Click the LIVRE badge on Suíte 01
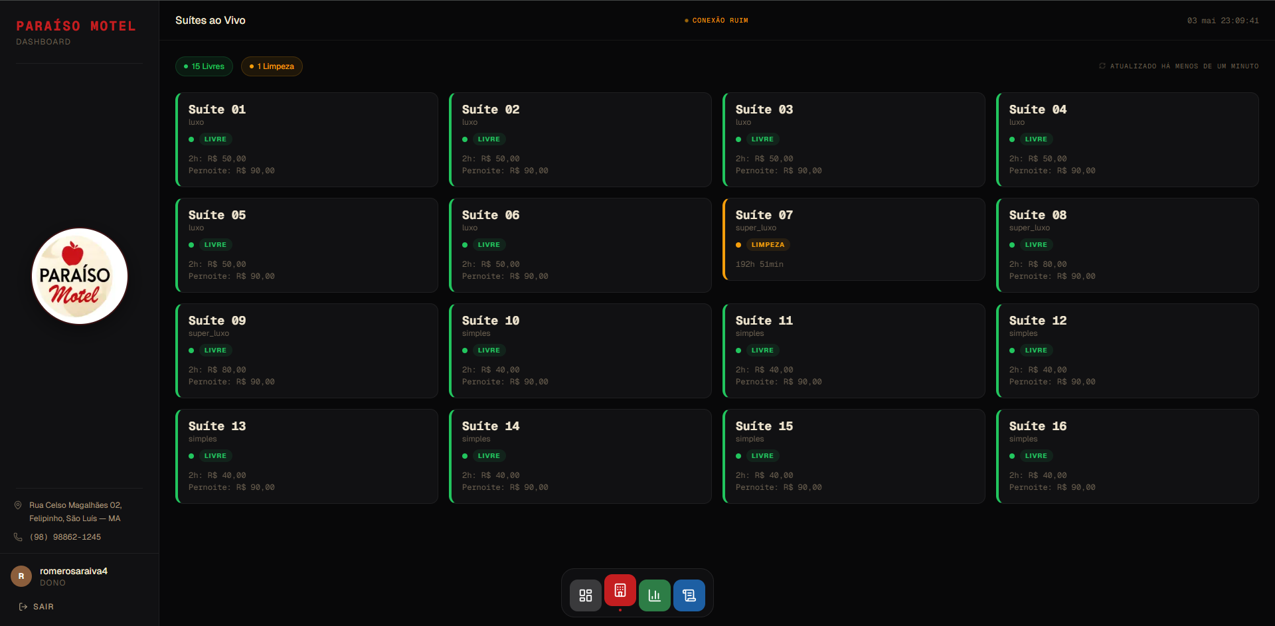1275x626 pixels. pyautogui.click(x=215, y=139)
